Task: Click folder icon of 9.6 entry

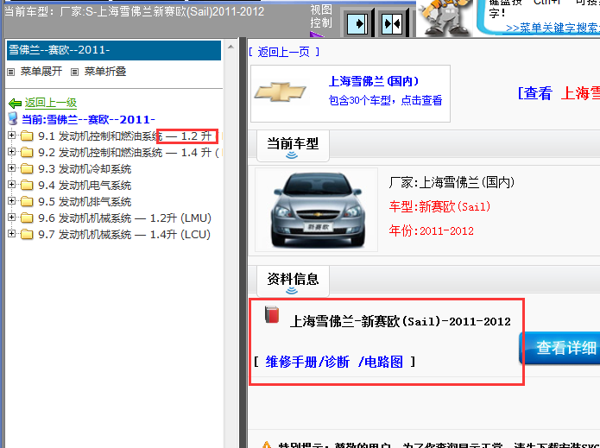Action: tap(27, 218)
